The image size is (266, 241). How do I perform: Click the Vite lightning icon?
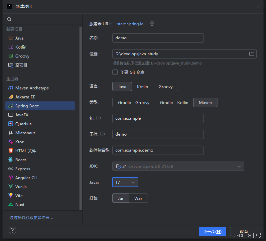click(x=11, y=195)
